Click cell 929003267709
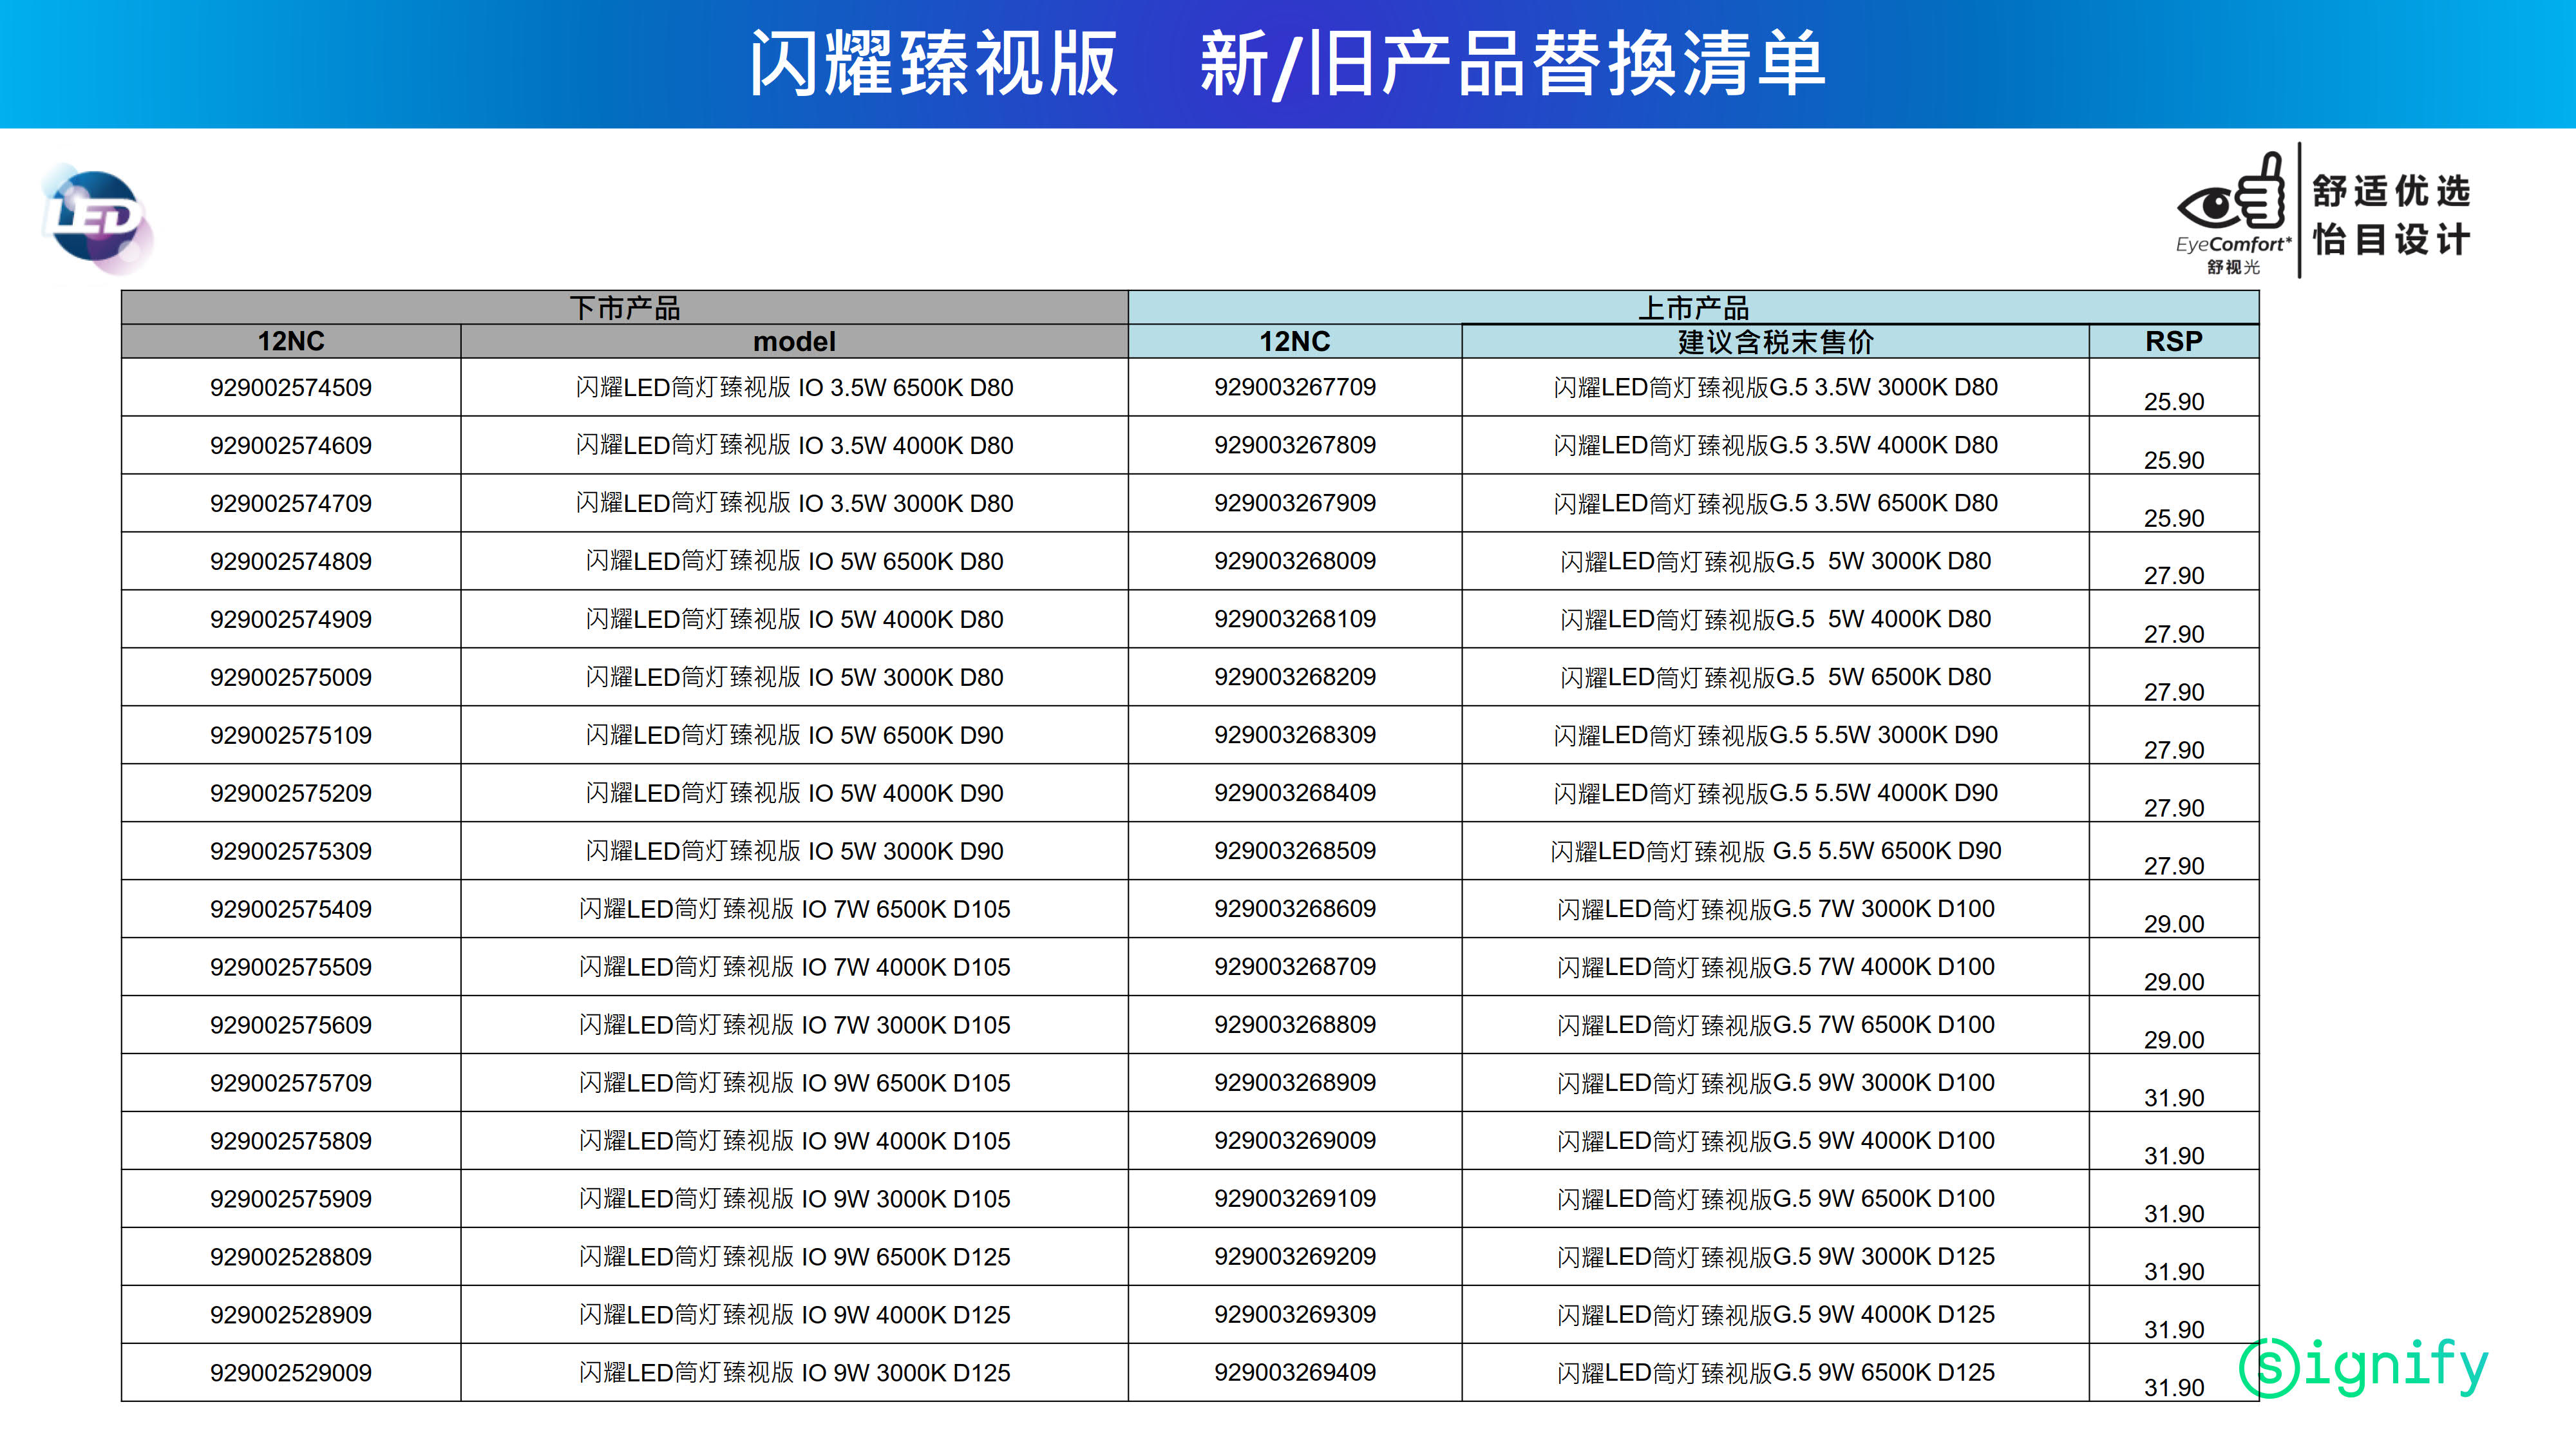 coord(1295,388)
